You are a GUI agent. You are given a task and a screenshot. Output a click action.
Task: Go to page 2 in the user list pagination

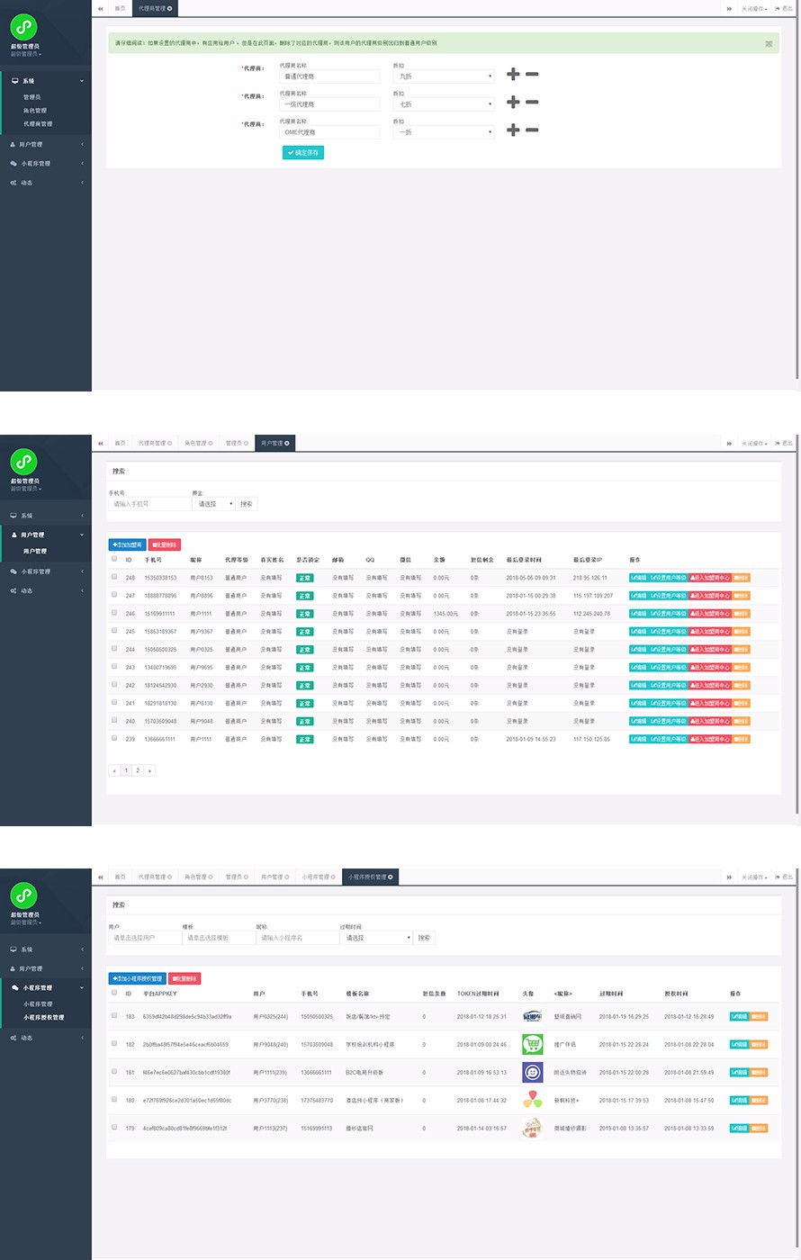(138, 770)
